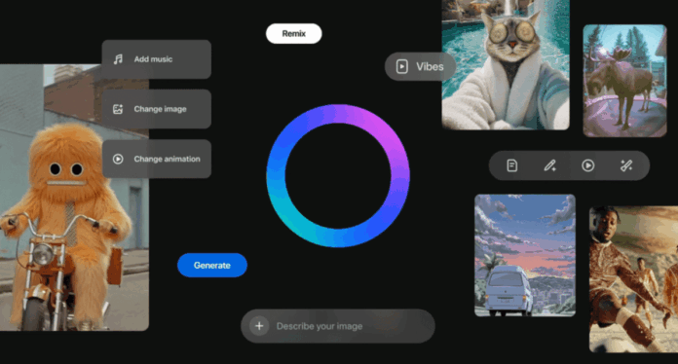Click the play circle icon in toolbar pill
This screenshot has width=678, height=364.
pyautogui.click(x=587, y=165)
